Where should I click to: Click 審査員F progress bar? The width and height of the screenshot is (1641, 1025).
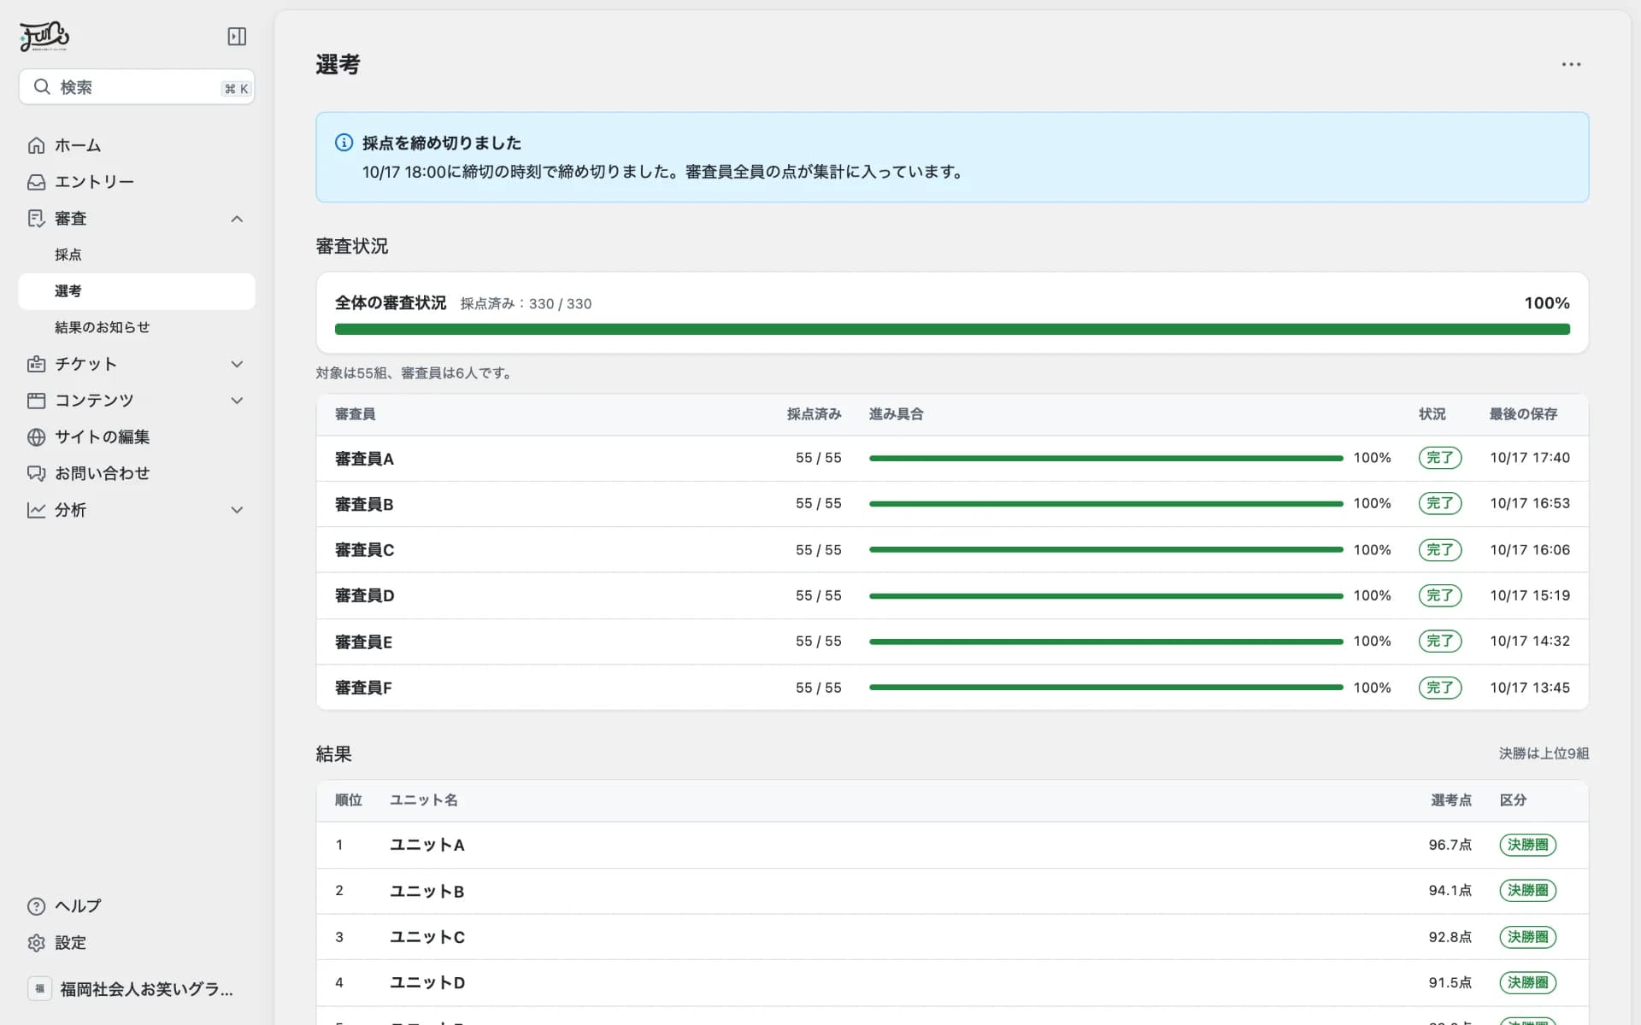click(x=1106, y=688)
